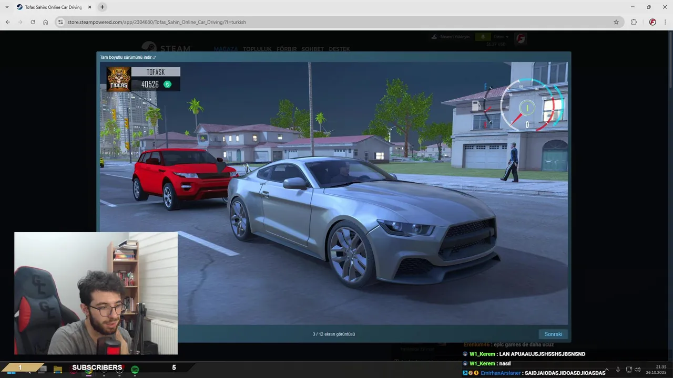This screenshot has height=378, width=673.
Task: Click the browser home icon
Action: 46,22
